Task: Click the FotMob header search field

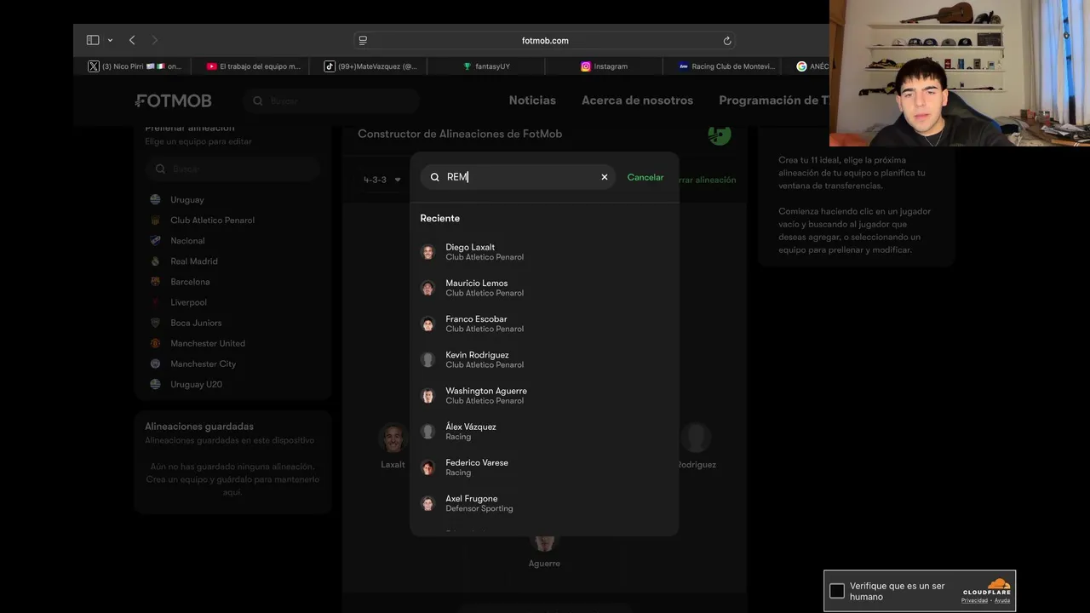Action: point(331,100)
